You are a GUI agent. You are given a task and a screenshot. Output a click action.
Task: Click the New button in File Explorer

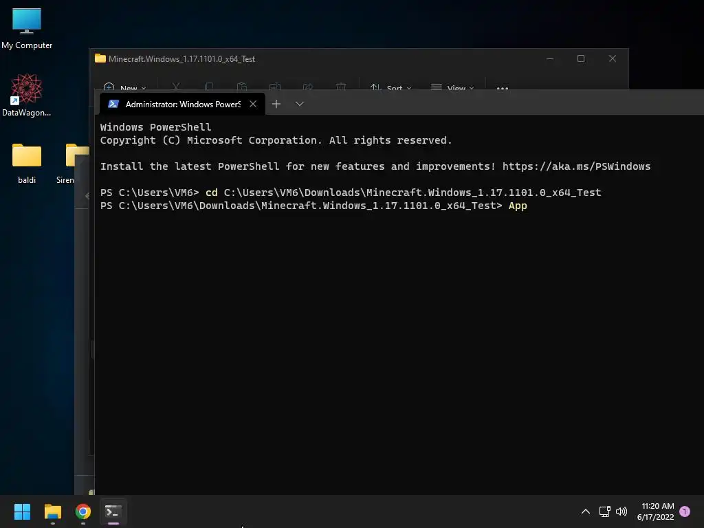click(x=124, y=87)
